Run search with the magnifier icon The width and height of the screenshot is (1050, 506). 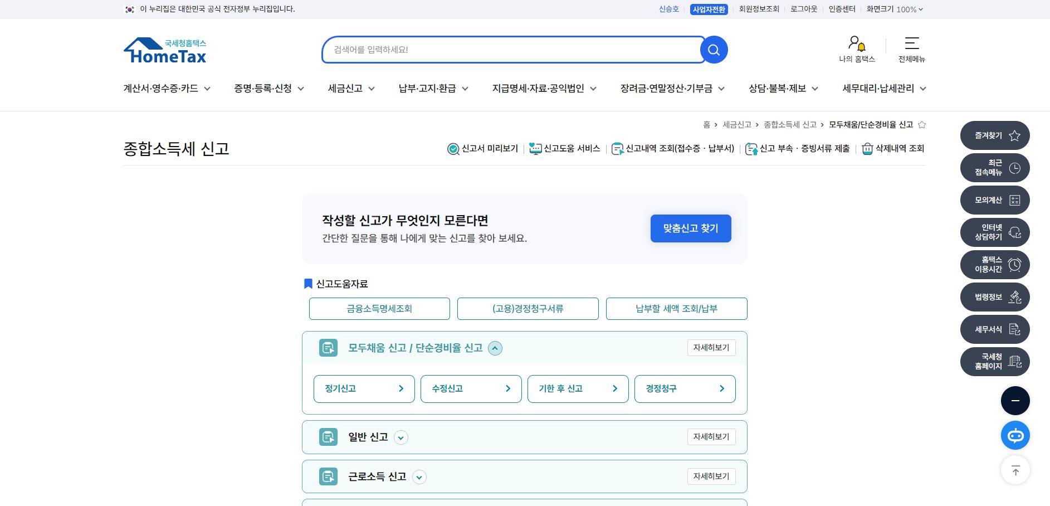tap(714, 49)
